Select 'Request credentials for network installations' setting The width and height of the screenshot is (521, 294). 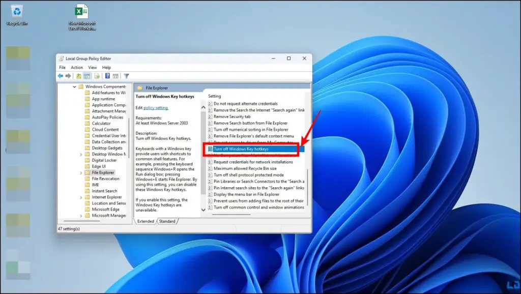point(250,162)
